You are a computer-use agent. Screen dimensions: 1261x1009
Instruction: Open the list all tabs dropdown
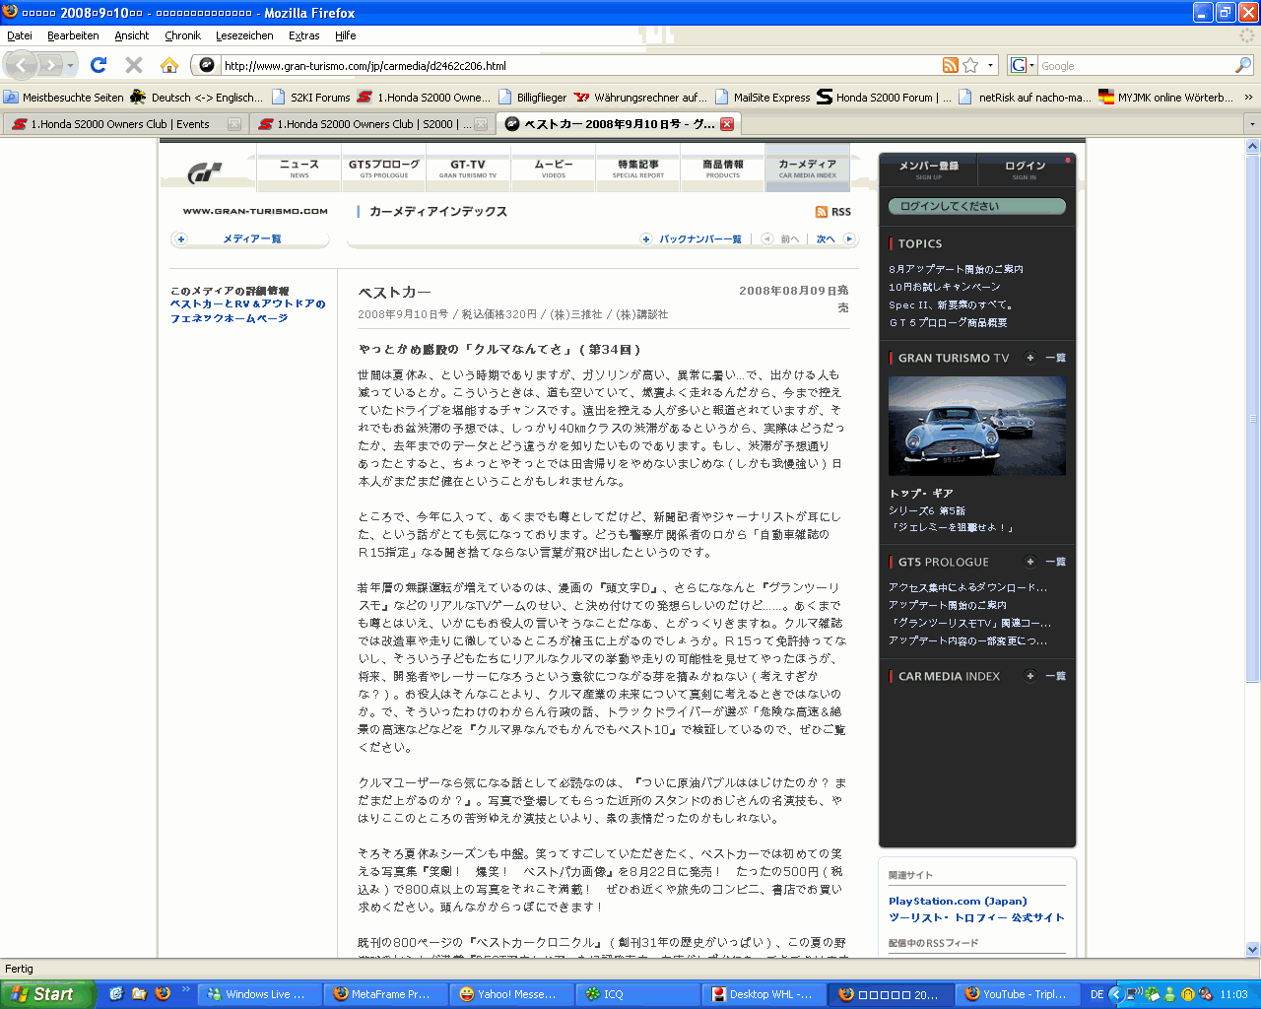[1252, 124]
